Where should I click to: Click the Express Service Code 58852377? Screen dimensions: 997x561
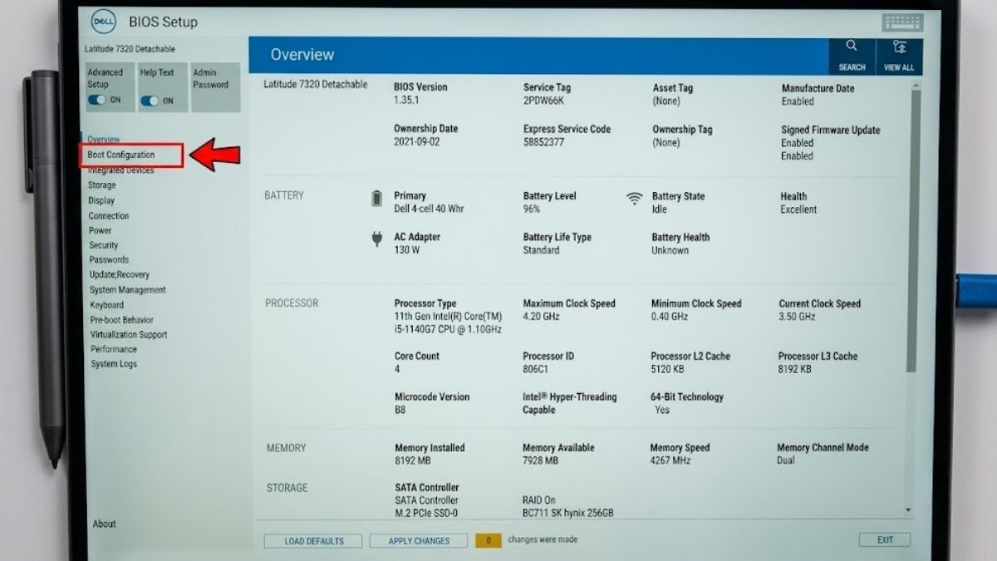[544, 142]
